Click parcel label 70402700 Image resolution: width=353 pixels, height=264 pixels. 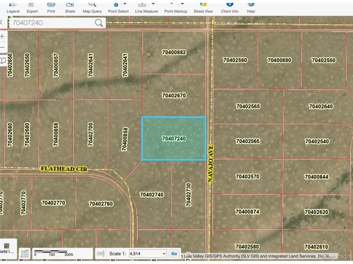point(90,134)
